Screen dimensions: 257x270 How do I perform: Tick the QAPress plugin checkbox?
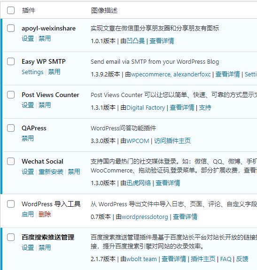[11, 128]
